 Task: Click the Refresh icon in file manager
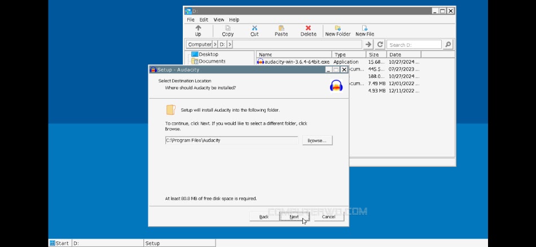(x=380, y=45)
